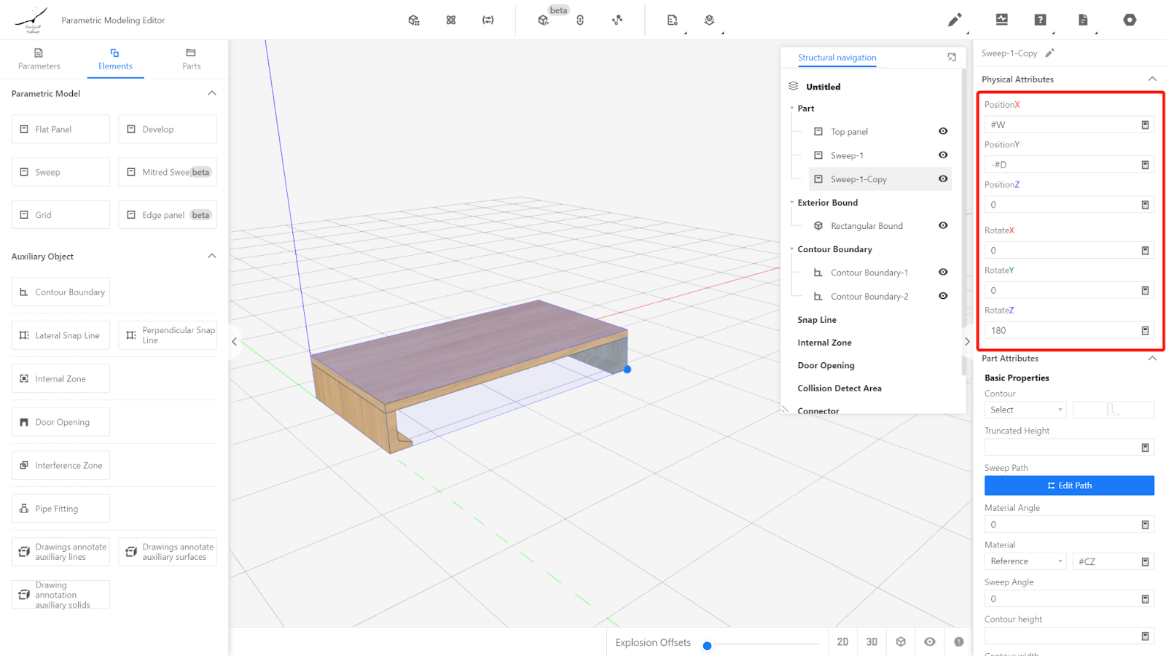Click the warning exclamation icon in bottom bar
Viewport: 1166px width, 656px height.
click(958, 642)
